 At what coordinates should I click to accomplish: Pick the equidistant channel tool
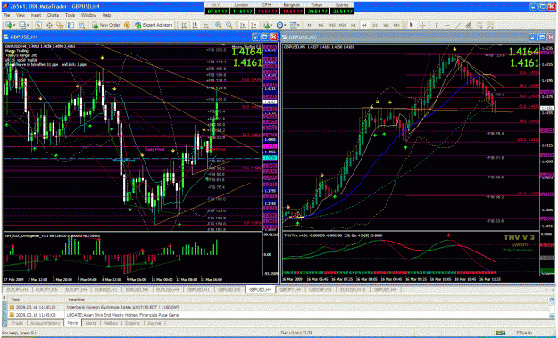click(469, 25)
